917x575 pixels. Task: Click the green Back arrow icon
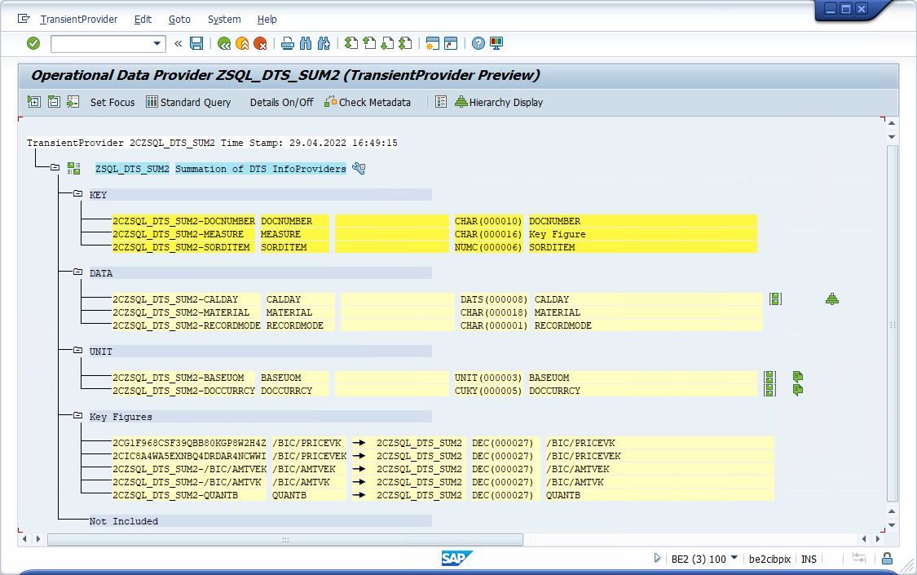click(x=223, y=43)
